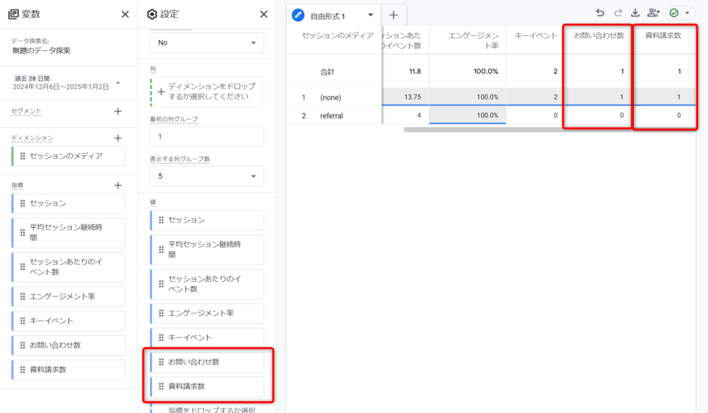
Task: Close the 設定 panel
Action: point(263,14)
